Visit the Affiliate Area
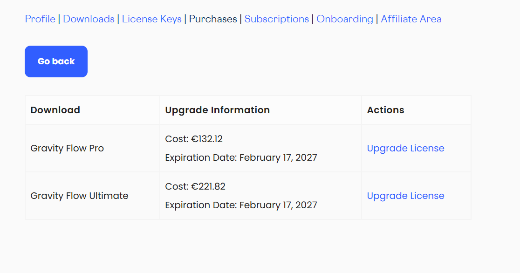Screen dimensions: 520x273 411,19
